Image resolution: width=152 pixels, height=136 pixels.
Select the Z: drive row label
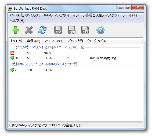(x=16, y=70)
